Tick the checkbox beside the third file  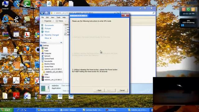66,32
